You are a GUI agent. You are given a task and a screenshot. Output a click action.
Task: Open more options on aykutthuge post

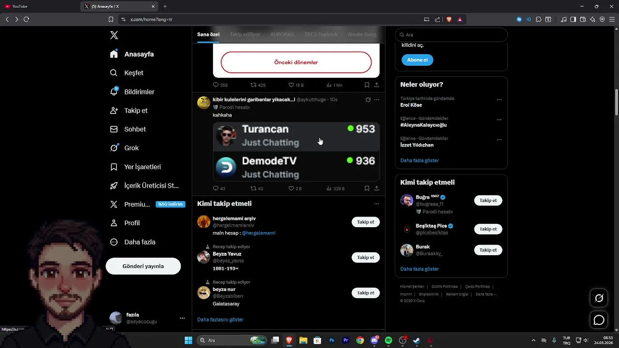point(377,100)
